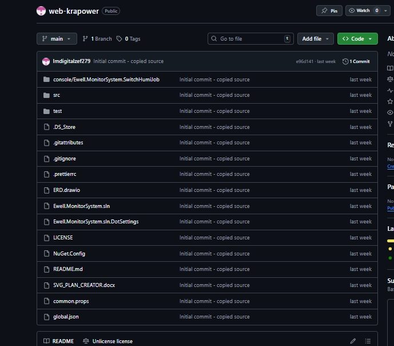Image resolution: width=394 pixels, height=346 pixels.
Task: Open LICENSE row commit message link
Action: click(214, 238)
